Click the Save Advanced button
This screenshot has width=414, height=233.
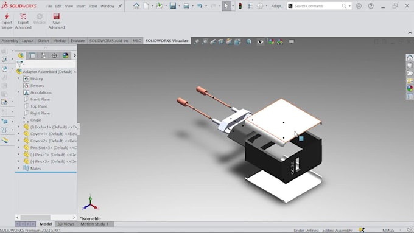tap(56, 21)
